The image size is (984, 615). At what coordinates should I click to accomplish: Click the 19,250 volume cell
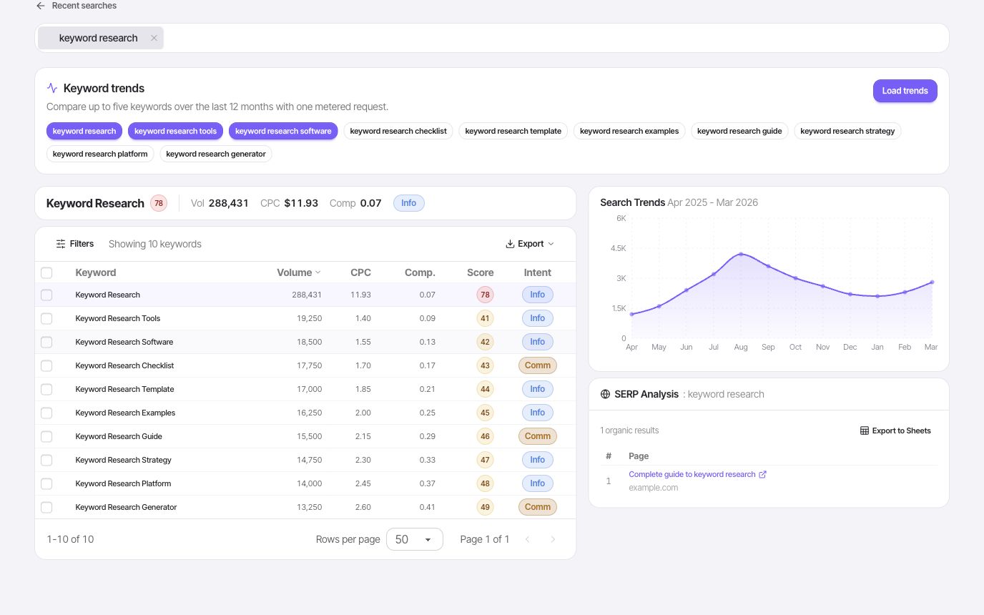coord(309,318)
